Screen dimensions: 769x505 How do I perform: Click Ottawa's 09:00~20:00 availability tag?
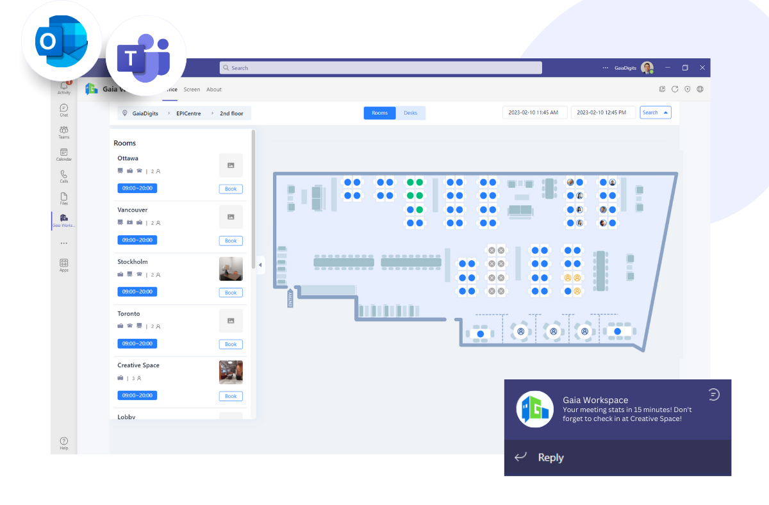click(x=137, y=188)
